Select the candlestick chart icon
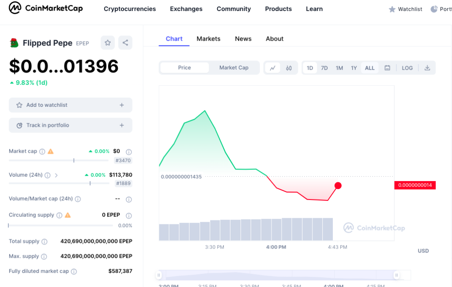 pos(289,68)
